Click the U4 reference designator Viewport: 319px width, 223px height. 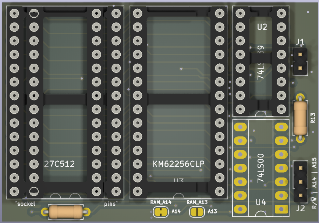[x=260, y=202]
